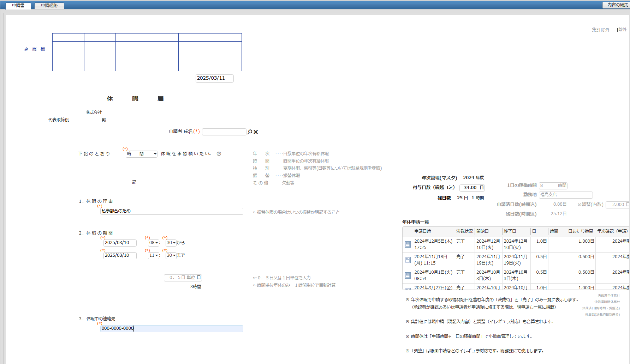
Task: Switch to the 申請書 tab
Action: [x=18, y=6]
